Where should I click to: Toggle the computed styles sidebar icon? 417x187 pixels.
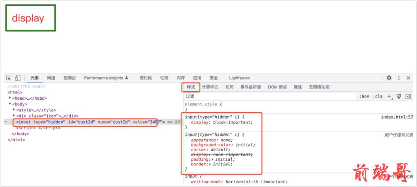[x=408, y=97]
